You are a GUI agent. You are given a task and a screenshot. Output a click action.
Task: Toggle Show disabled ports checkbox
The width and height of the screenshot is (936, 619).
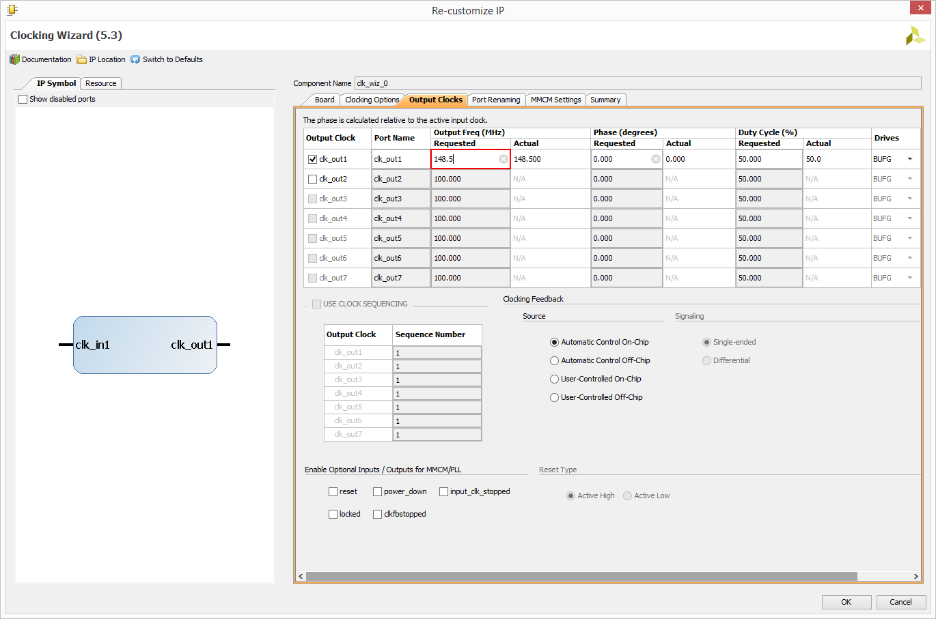(x=23, y=99)
